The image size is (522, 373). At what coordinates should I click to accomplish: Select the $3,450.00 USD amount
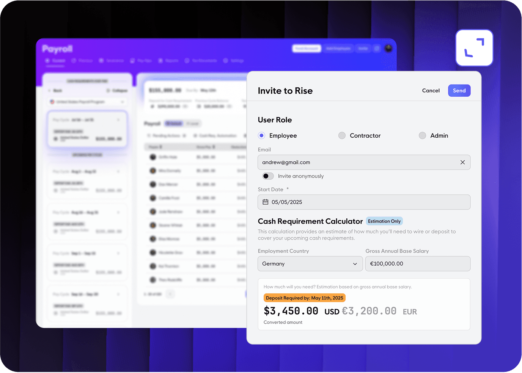pos(302,311)
